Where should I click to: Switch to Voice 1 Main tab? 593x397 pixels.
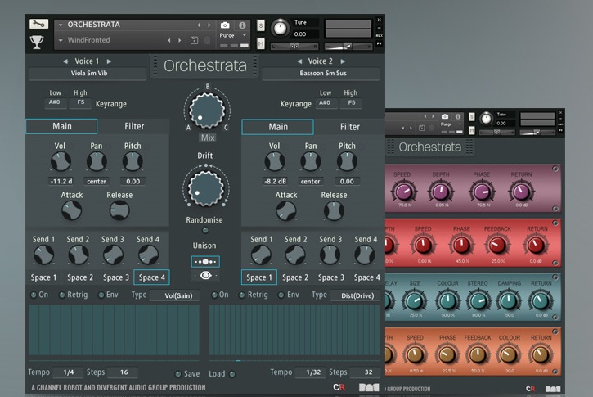61,126
